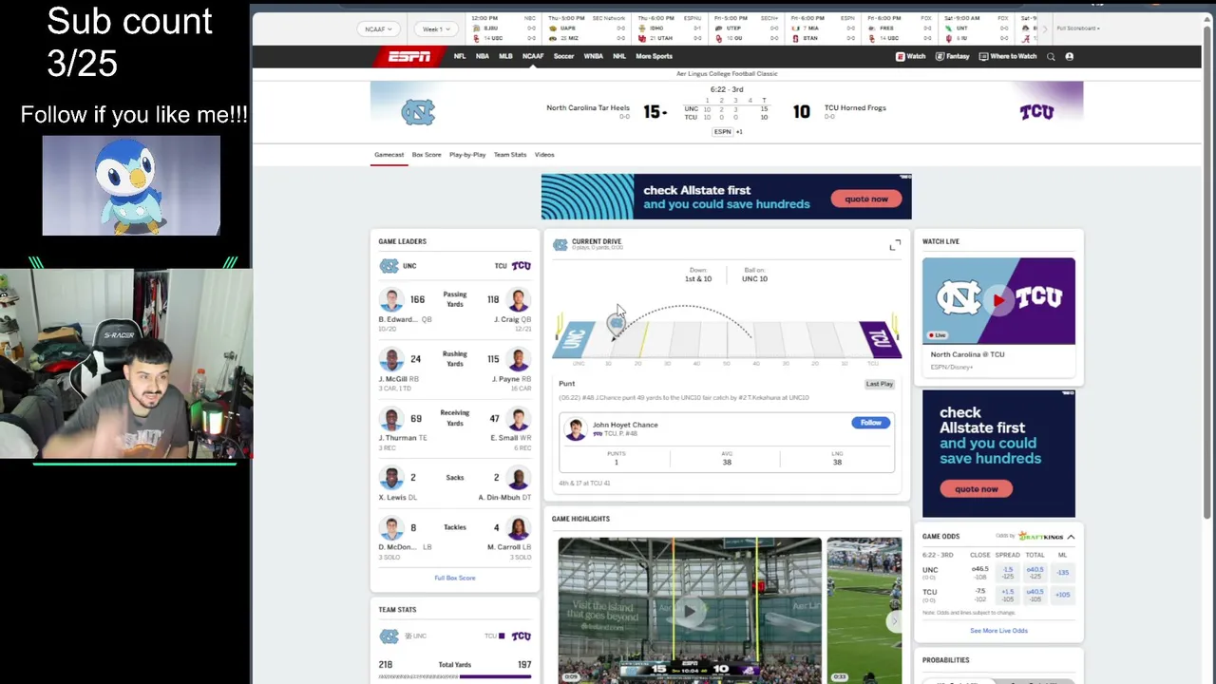
Task: Click J. Thurman tight end headshot
Action: click(x=391, y=419)
